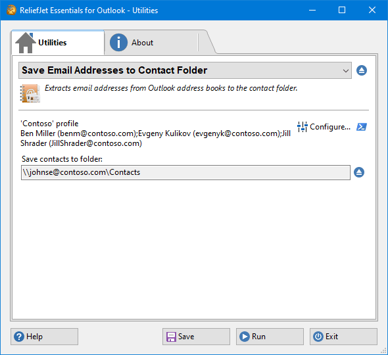The height and width of the screenshot is (355, 388).
Task: Click the blue info icon on About tab
Action: [118, 43]
